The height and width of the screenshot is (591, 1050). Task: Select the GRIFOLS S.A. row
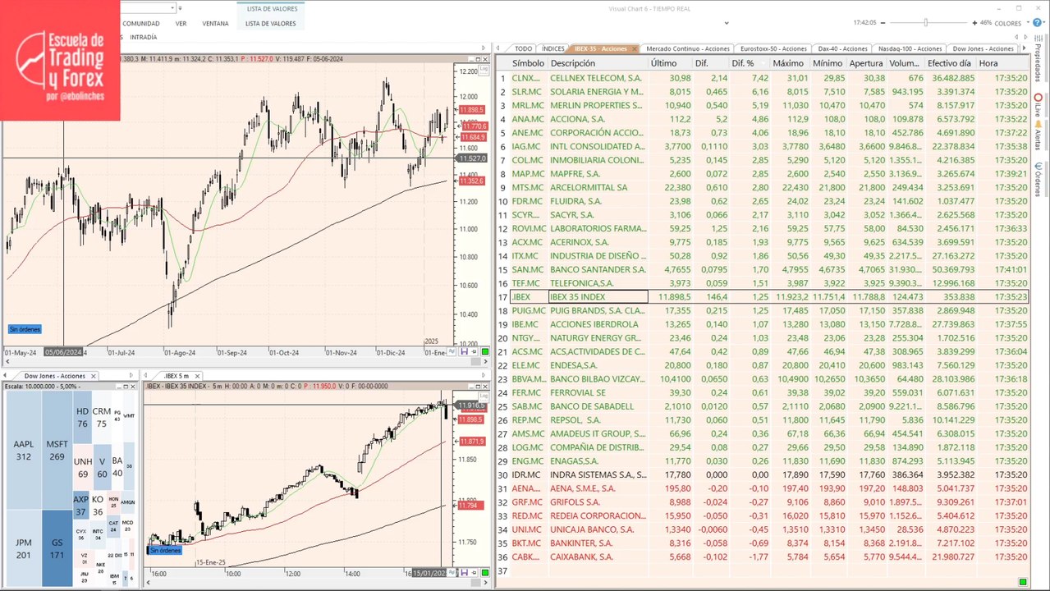click(x=763, y=502)
